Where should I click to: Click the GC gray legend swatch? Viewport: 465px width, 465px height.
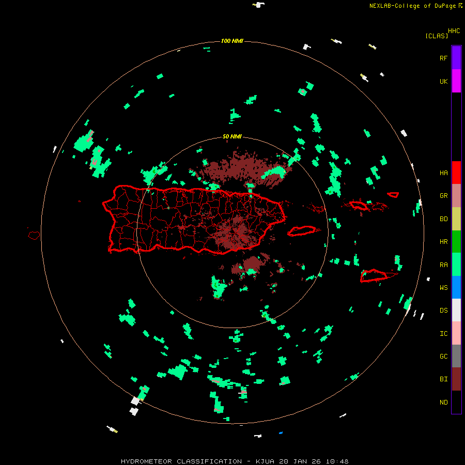click(456, 356)
